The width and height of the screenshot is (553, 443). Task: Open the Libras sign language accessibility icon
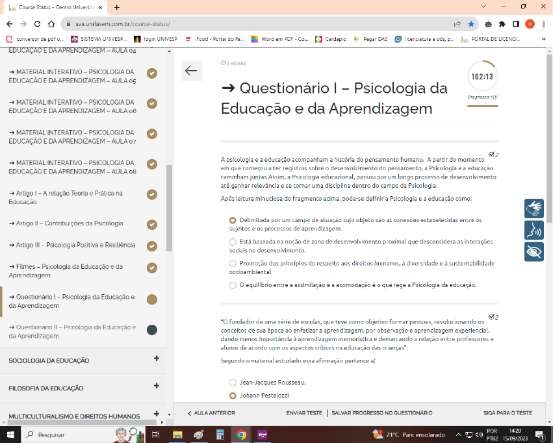(x=534, y=209)
